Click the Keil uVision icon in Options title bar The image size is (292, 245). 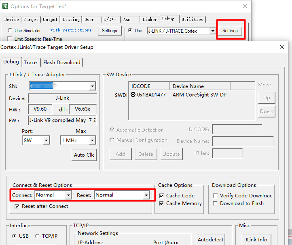[x=5, y=6]
